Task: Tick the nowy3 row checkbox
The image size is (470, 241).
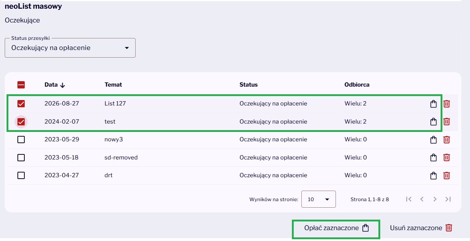Action: [x=21, y=140]
